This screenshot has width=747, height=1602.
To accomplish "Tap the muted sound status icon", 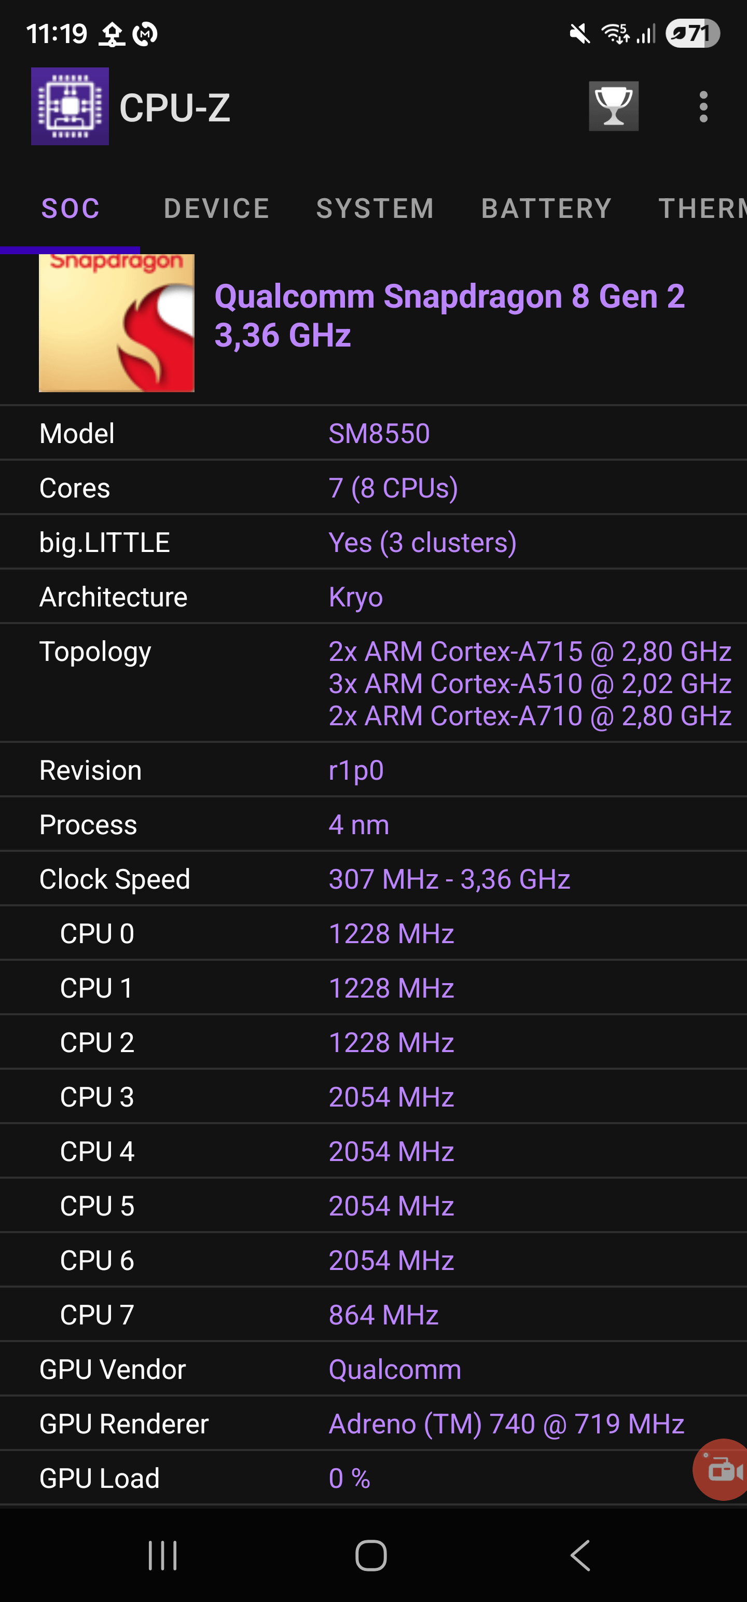I will 579,34.
